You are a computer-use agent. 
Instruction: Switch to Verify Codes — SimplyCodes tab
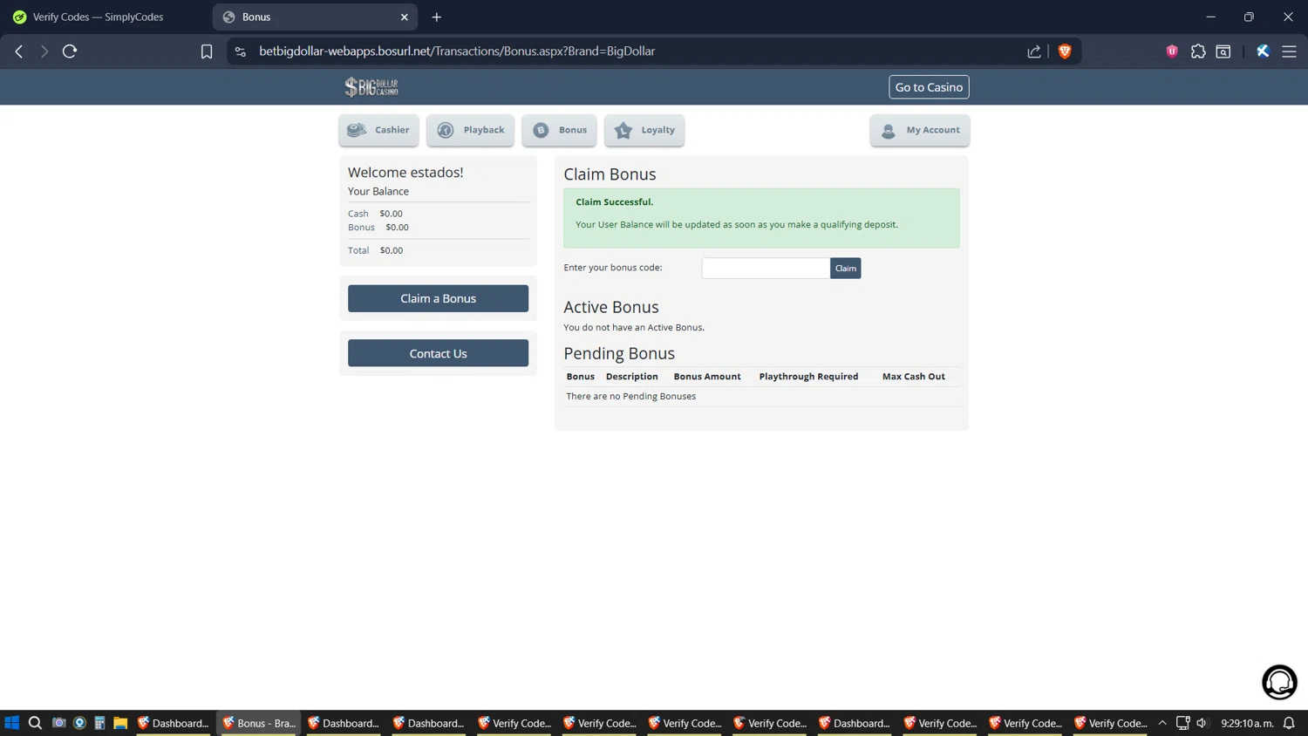[x=105, y=17]
